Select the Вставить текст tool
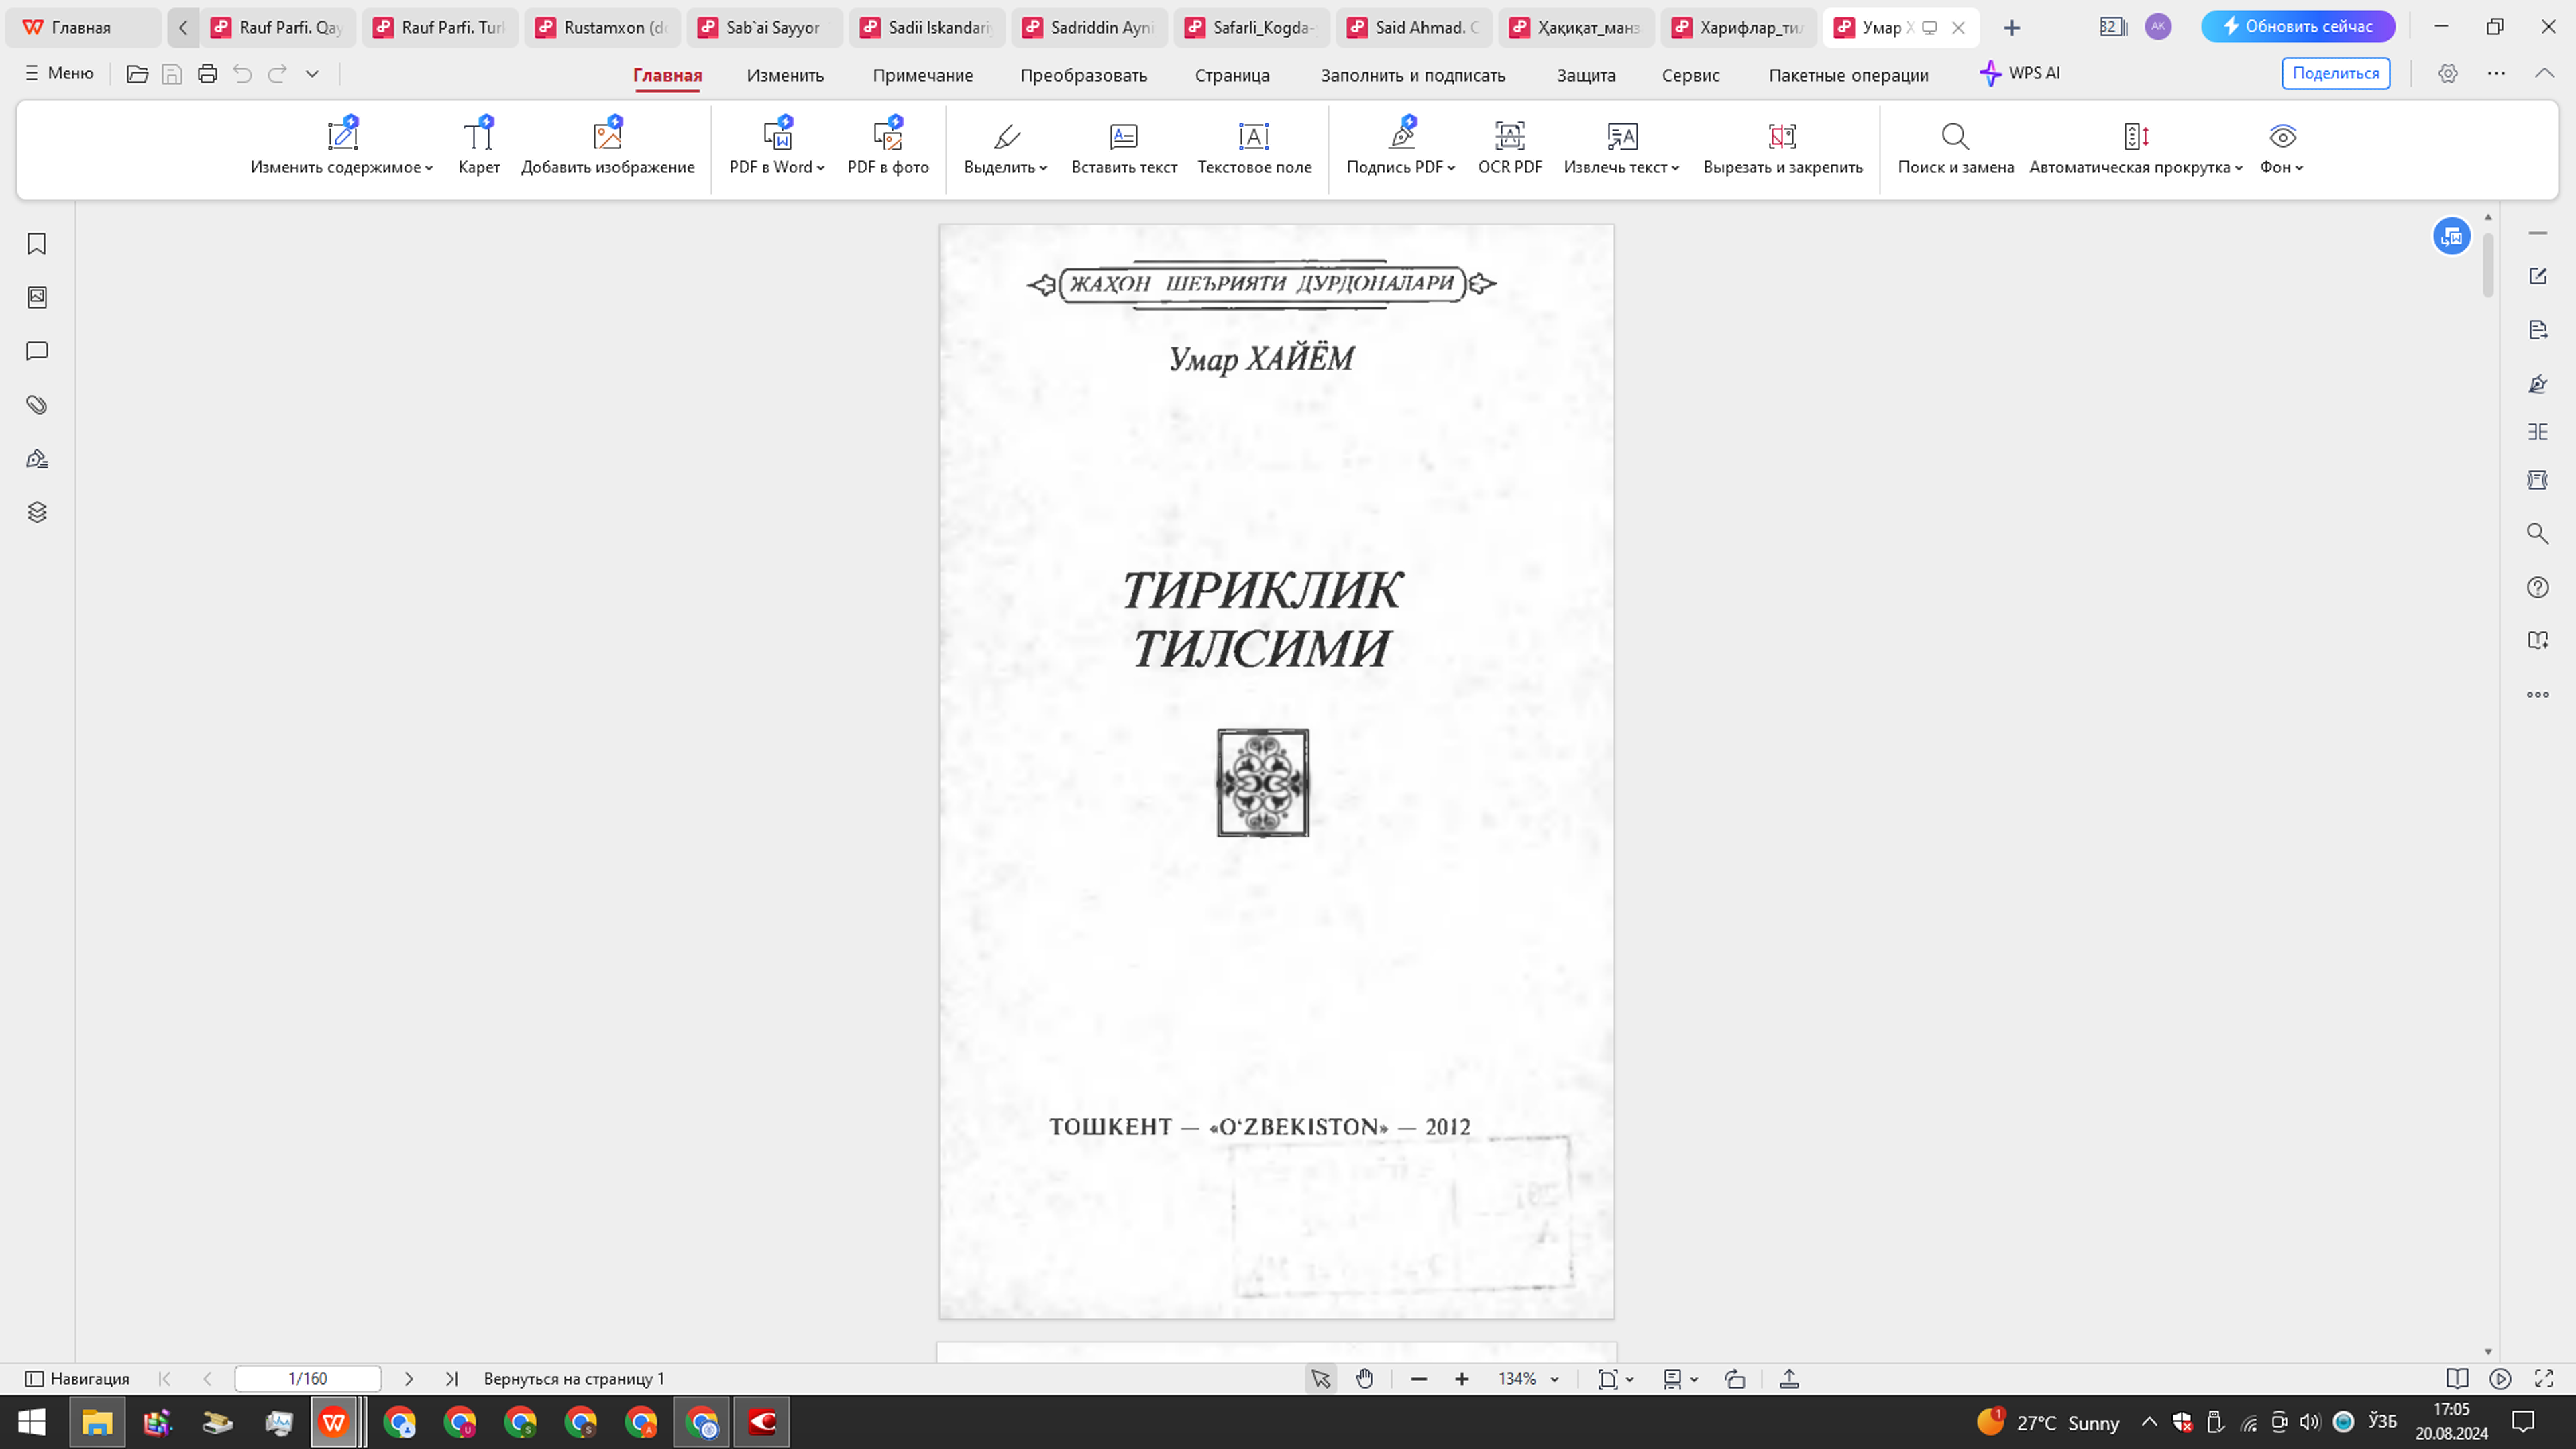 click(x=1123, y=148)
